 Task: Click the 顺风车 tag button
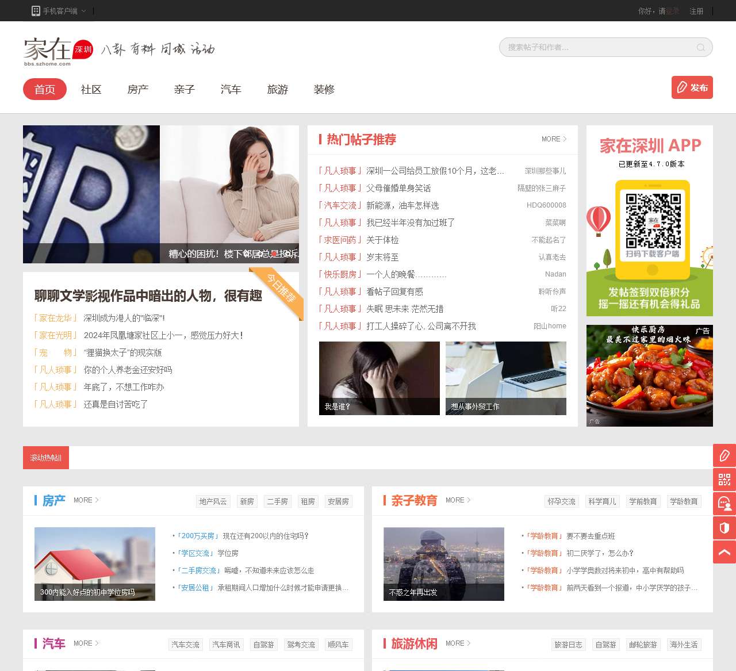339,645
